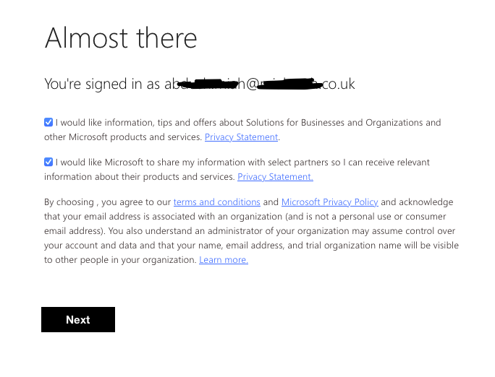This screenshot has width=495, height=377.
Task: Open Privacy Statement link after 'products and services.'
Action: [x=241, y=137]
